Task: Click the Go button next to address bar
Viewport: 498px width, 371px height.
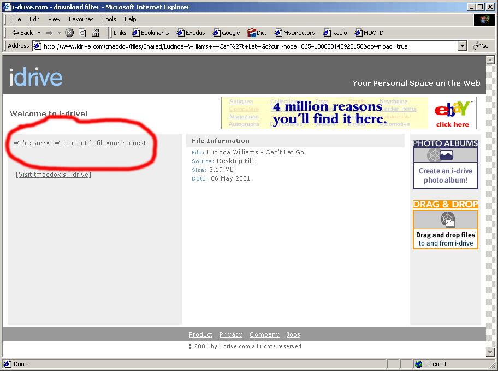Action: pyautogui.click(x=481, y=46)
